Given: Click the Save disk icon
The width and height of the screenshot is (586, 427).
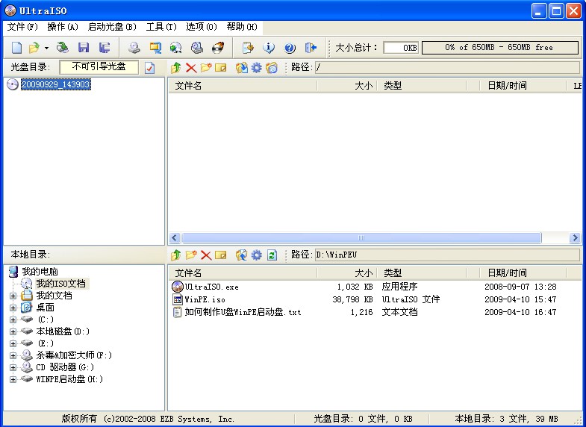Looking at the screenshot, I should click(x=84, y=48).
